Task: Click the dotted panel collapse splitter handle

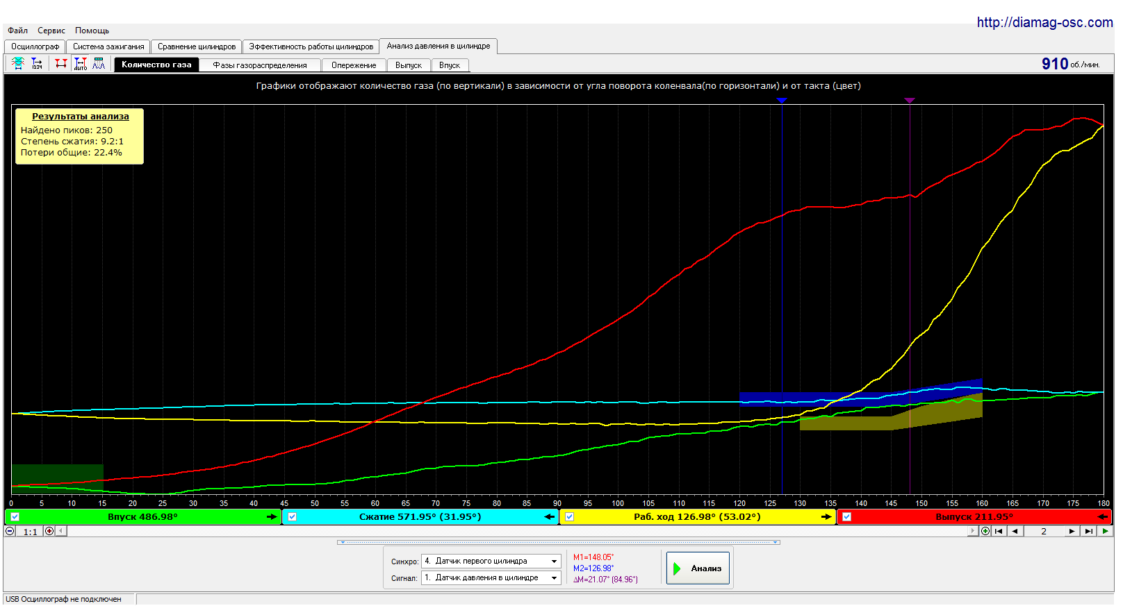Action: (x=559, y=542)
